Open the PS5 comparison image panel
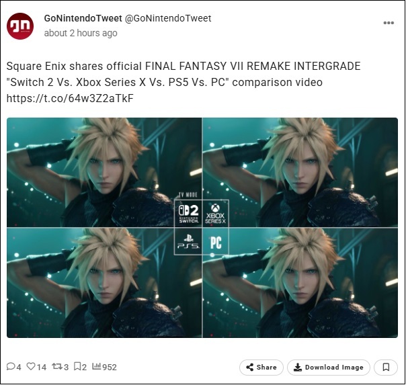 point(104,283)
